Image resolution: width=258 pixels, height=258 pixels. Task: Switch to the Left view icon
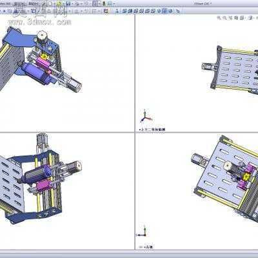point(135,11)
